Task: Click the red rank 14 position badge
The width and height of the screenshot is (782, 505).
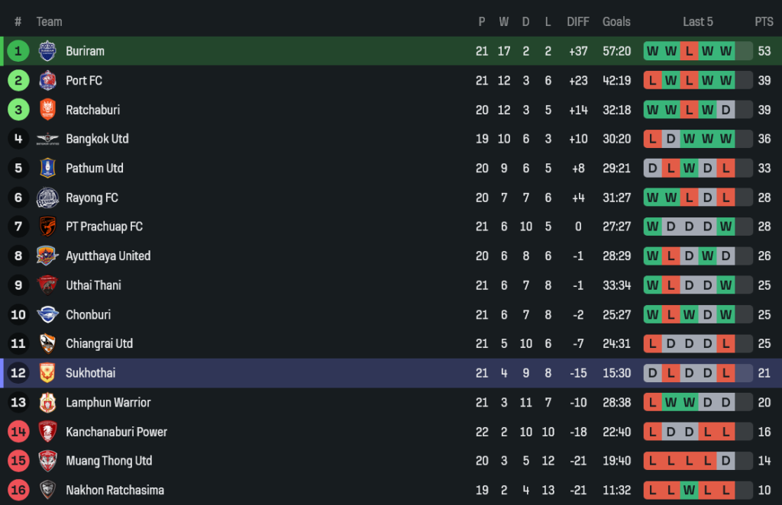Action: (x=18, y=432)
